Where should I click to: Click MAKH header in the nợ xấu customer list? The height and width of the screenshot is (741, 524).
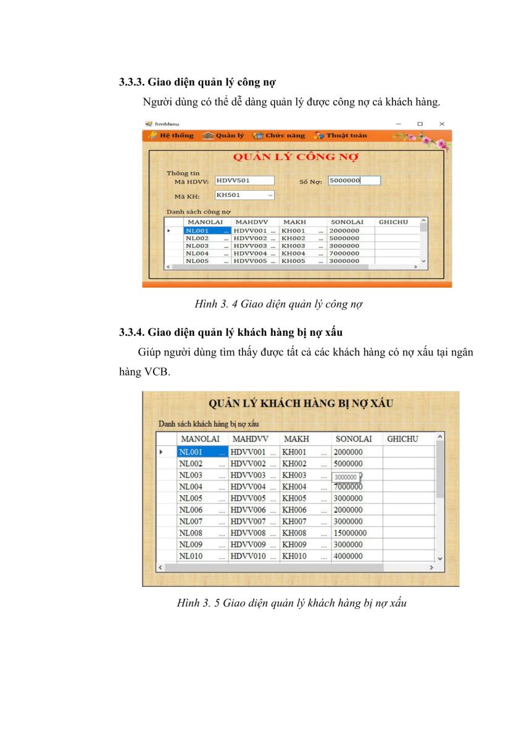point(305,439)
